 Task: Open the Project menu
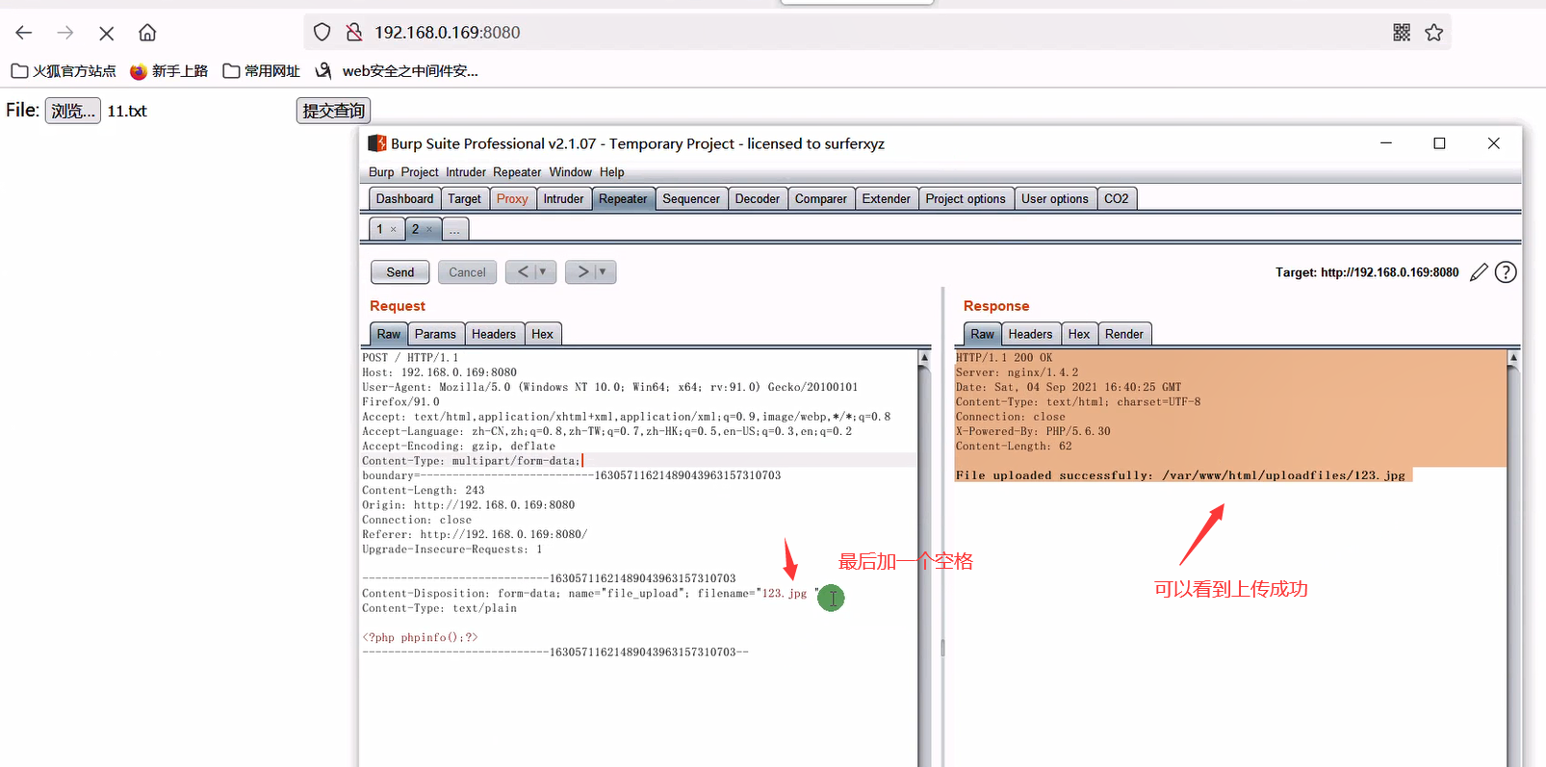[x=420, y=172]
